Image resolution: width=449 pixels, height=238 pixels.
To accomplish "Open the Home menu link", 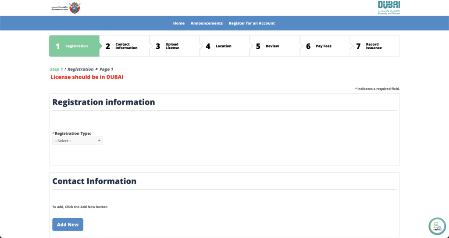I will point(179,23).
